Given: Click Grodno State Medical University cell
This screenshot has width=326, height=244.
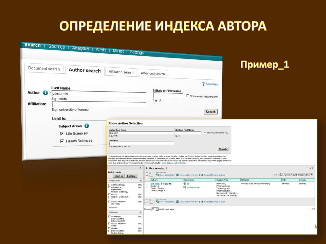Looking at the screenshot, I should point(256,184).
